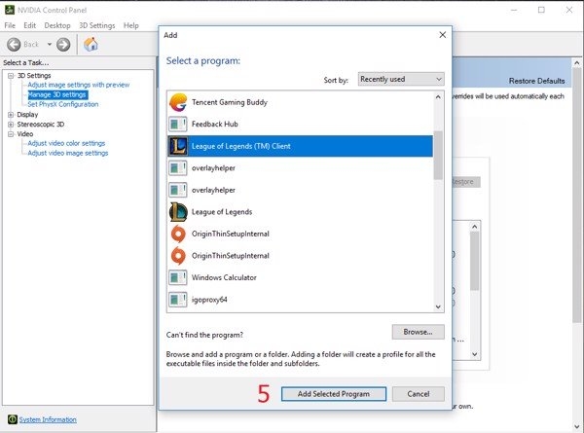Select Adjust video image settings
The width and height of the screenshot is (584, 433).
68,153
